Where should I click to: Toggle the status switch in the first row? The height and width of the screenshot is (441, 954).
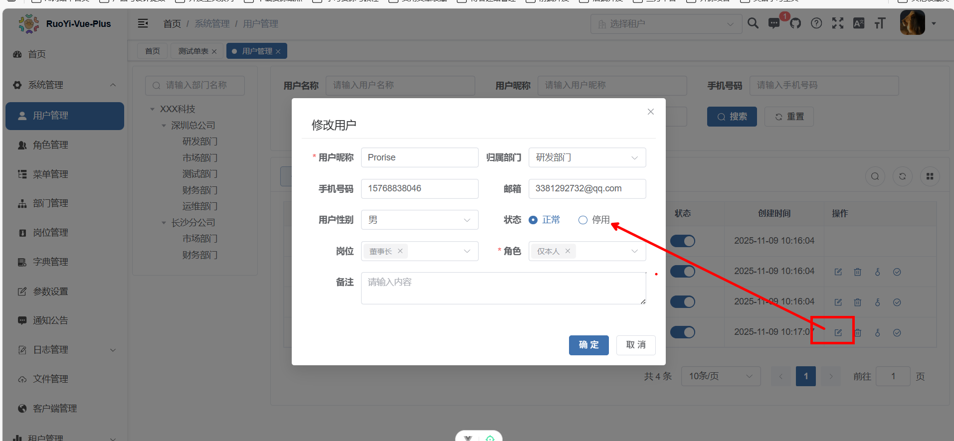tap(682, 241)
